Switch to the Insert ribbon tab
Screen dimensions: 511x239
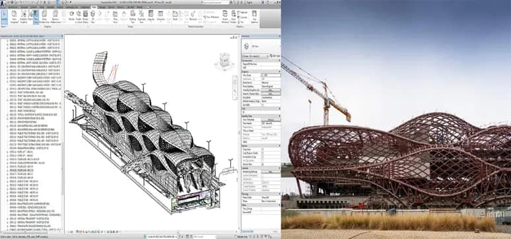[x=42, y=7]
